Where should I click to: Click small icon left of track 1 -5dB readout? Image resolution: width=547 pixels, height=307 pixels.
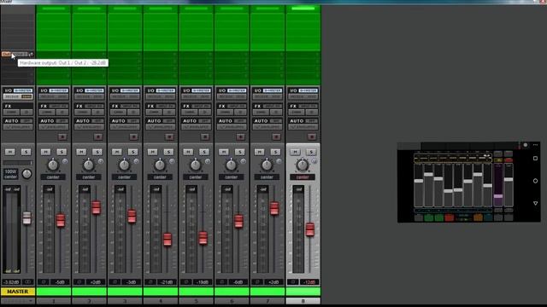[x=44, y=282]
